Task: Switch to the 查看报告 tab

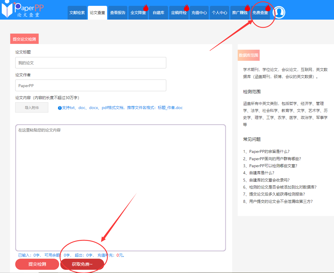Action: point(118,13)
